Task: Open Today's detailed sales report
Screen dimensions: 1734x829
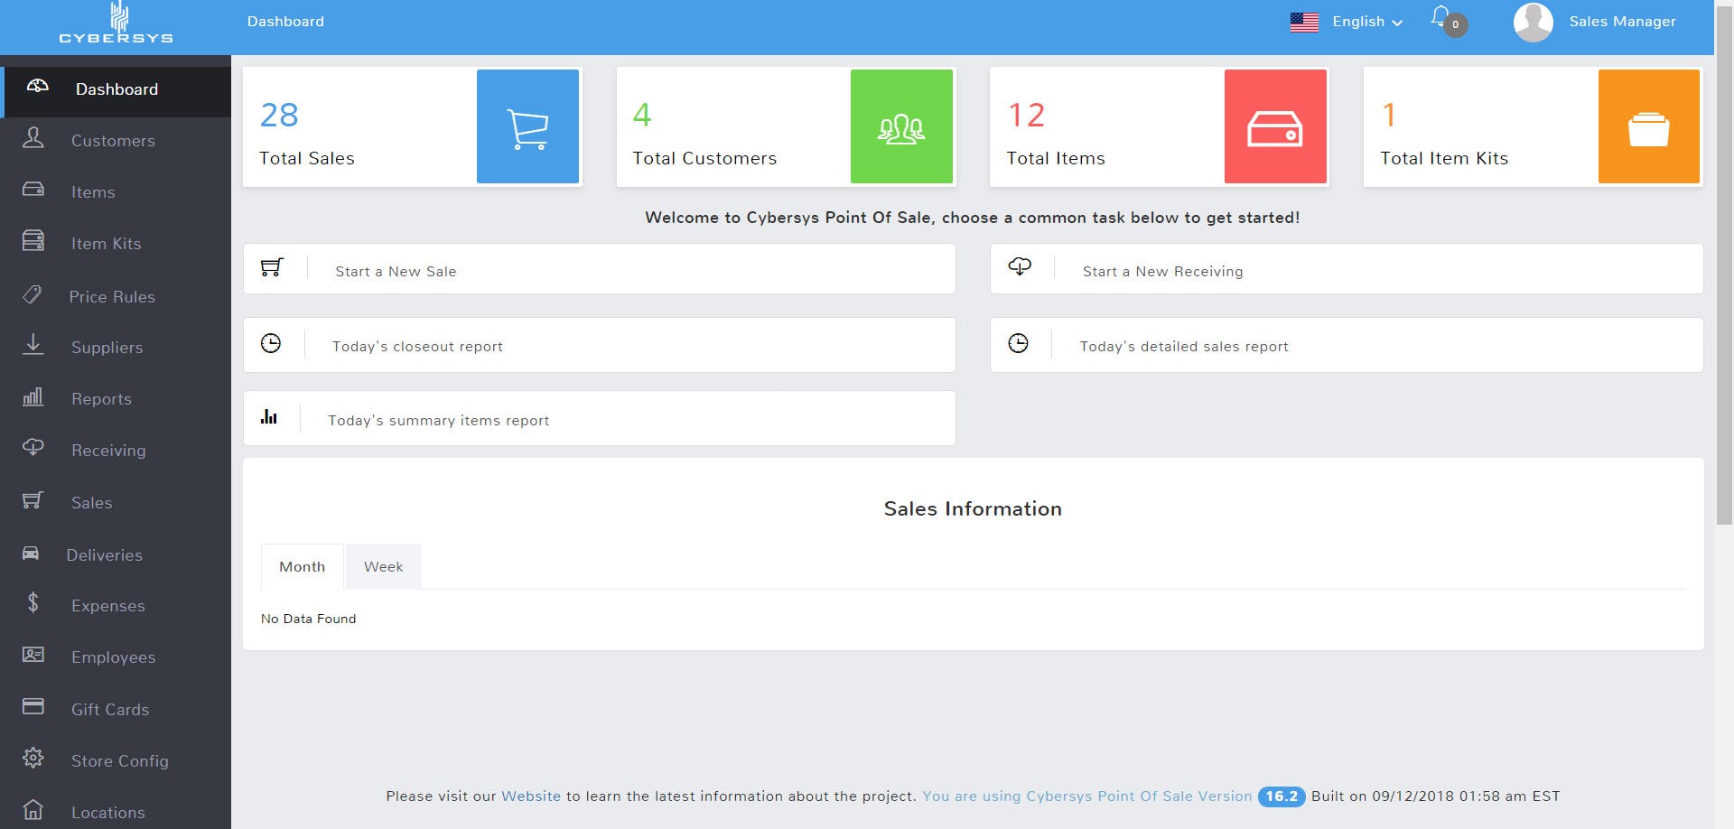Action: [x=1184, y=346]
